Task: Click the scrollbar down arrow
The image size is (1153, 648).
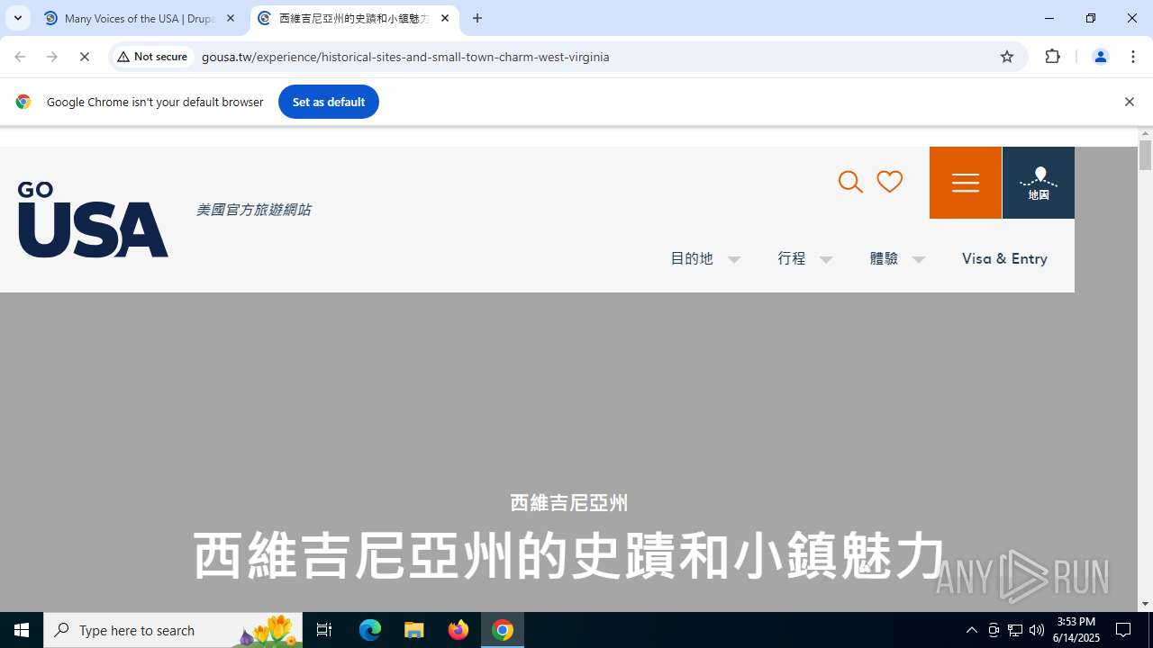Action: (x=1146, y=604)
